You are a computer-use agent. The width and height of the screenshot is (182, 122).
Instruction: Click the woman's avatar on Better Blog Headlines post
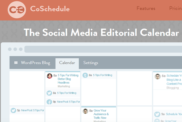[x=49, y=76]
